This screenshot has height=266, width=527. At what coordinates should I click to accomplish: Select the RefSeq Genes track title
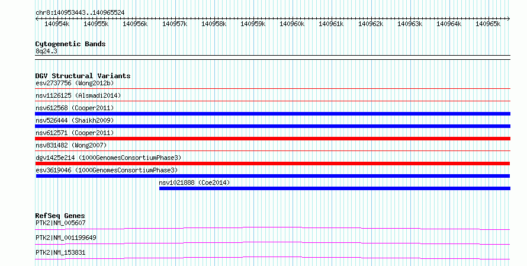click(60, 216)
